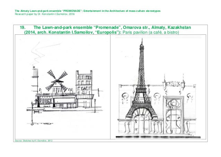Select the Moulin Rouge windmill sketch
This screenshot has height=157, width=221.
point(63,87)
